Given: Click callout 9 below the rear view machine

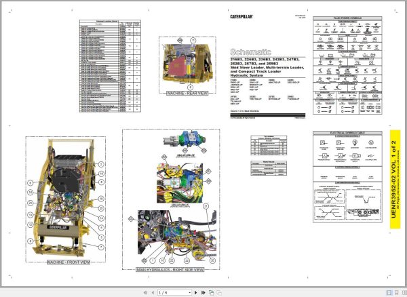Looking at the screenshot, I should [x=190, y=87].
